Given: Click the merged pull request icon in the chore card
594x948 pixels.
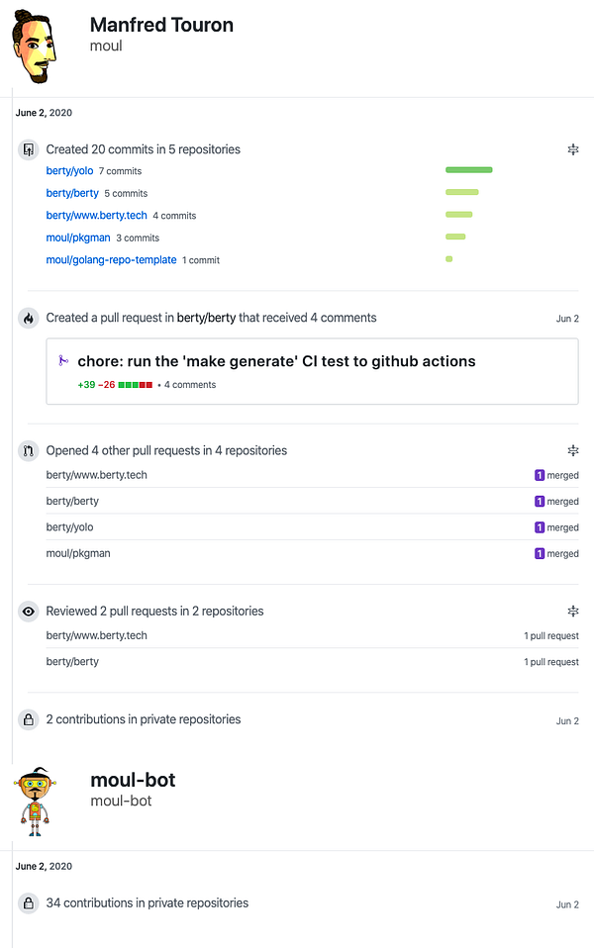Looking at the screenshot, I should [x=64, y=361].
